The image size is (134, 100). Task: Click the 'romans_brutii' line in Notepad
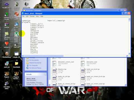tap(37, 26)
